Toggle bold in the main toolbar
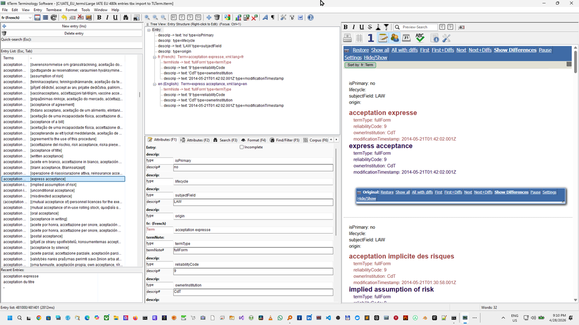The image size is (579, 325). [x=99, y=18]
